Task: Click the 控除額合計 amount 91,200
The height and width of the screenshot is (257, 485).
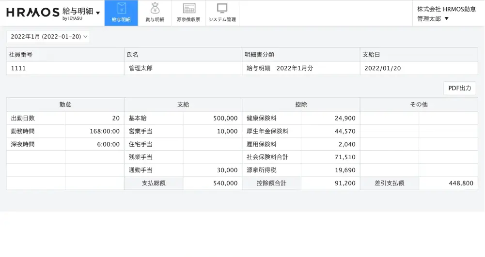Action: (x=345, y=183)
